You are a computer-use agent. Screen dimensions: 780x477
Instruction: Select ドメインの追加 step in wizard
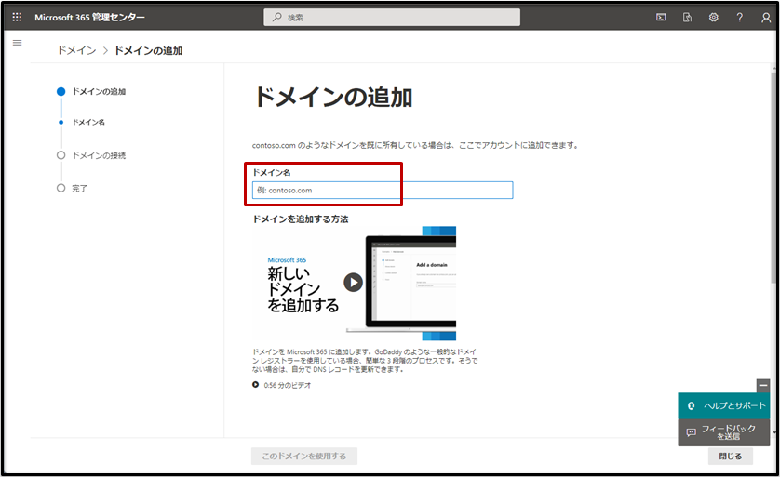point(91,91)
